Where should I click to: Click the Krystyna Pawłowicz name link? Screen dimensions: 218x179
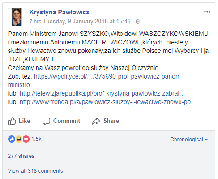[x=59, y=12]
